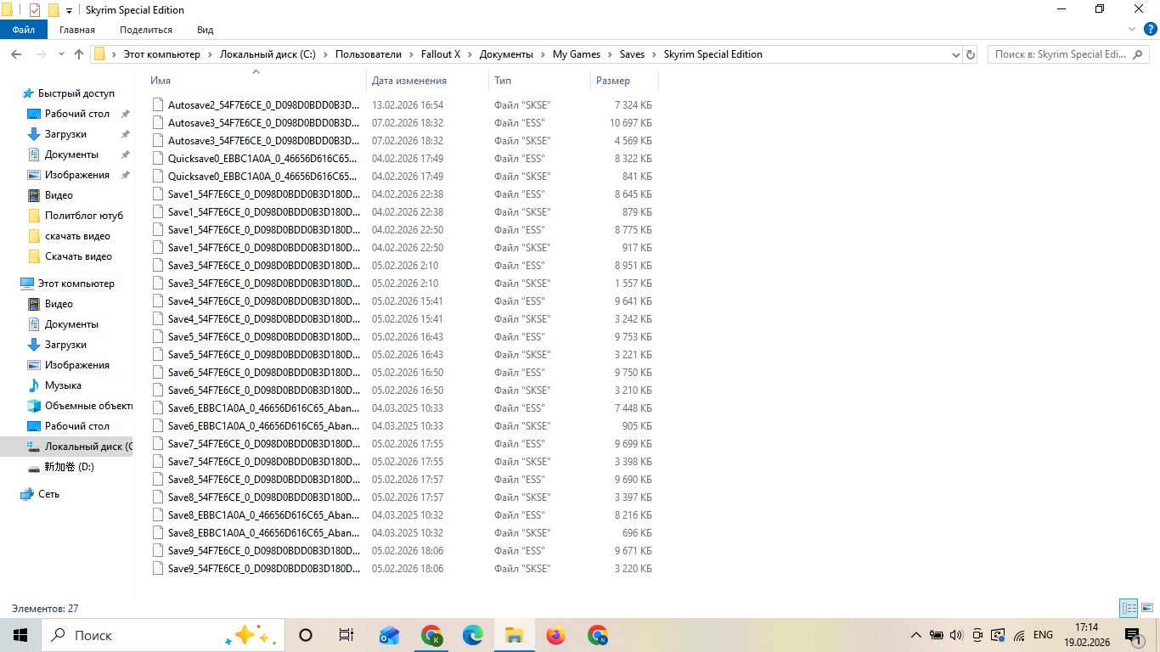Expand the ribbon with the chevron near Help
Viewport: 1160px width, 652px height.
[x=1130, y=30]
